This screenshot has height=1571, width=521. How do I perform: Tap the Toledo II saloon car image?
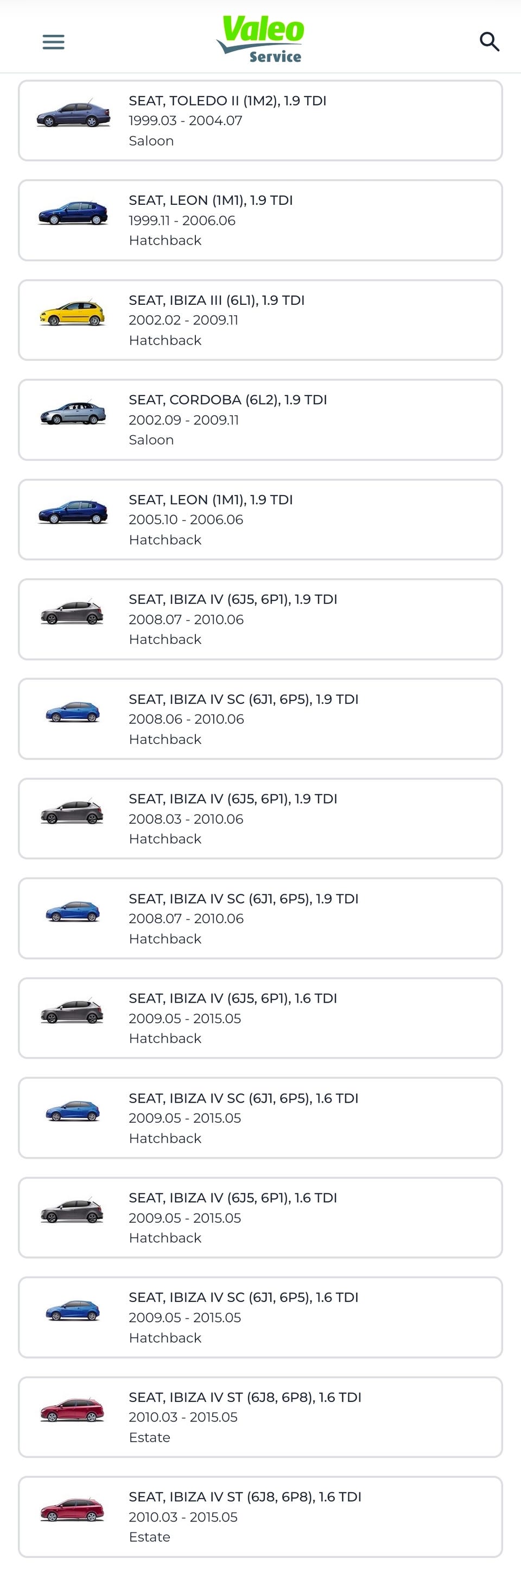click(x=73, y=114)
